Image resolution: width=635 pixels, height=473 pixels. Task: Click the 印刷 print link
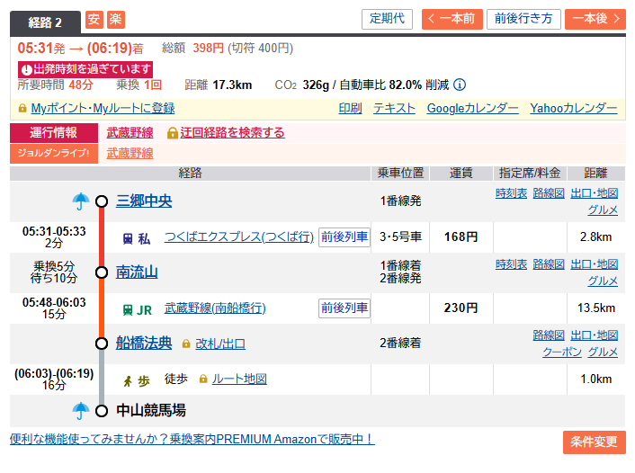(x=350, y=108)
